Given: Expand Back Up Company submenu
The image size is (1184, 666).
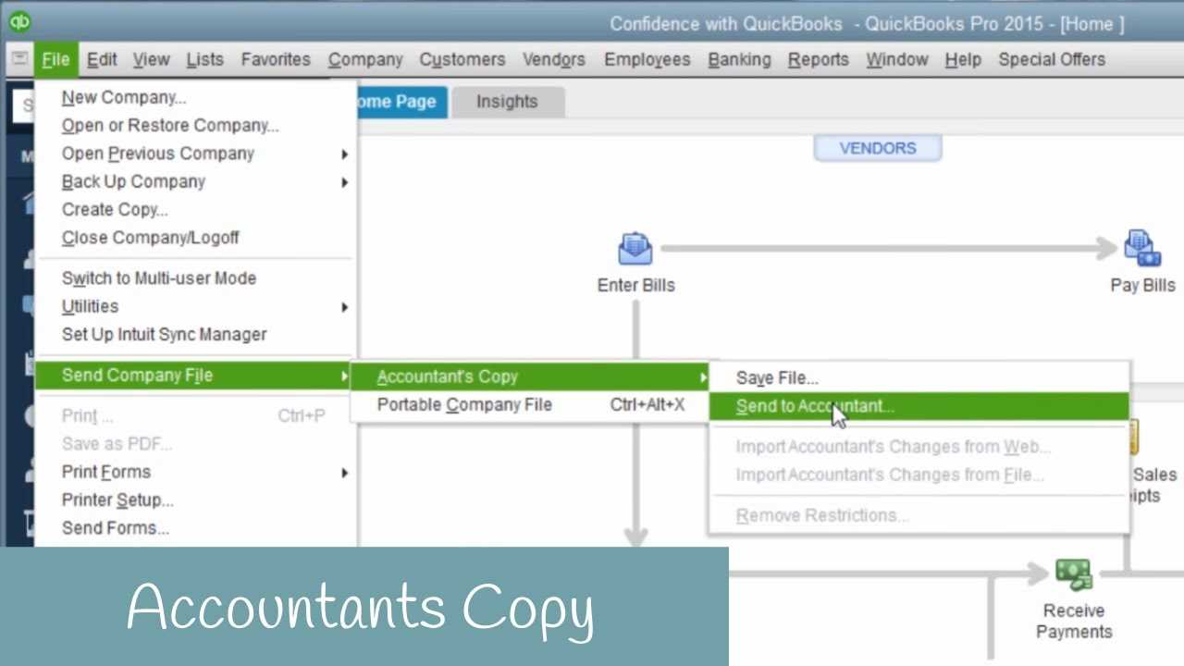Looking at the screenshot, I should 195,181.
